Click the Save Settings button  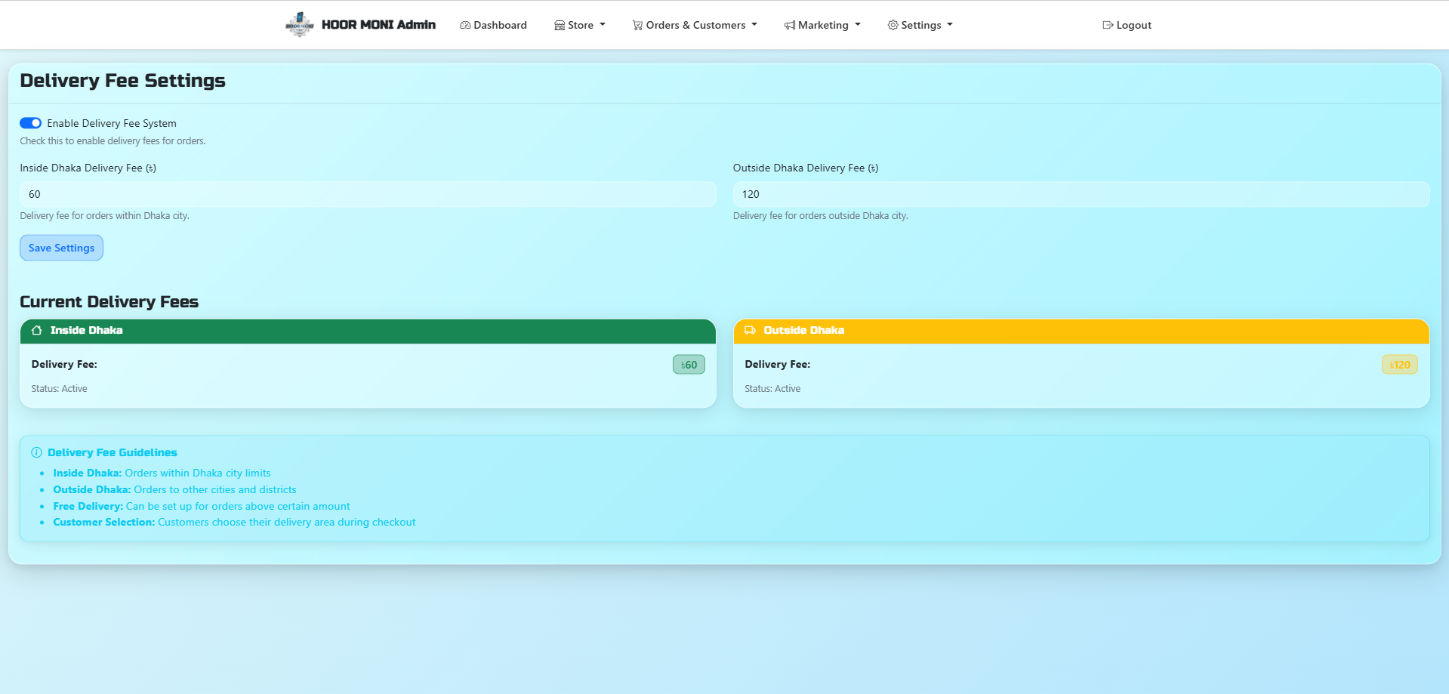(x=61, y=248)
